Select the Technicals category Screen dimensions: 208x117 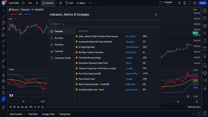(61, 45)
